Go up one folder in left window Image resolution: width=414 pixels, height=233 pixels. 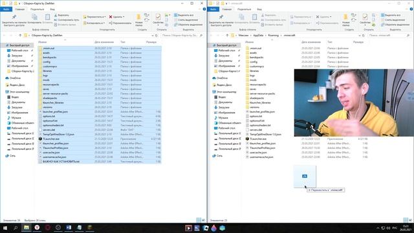[20, 35]
